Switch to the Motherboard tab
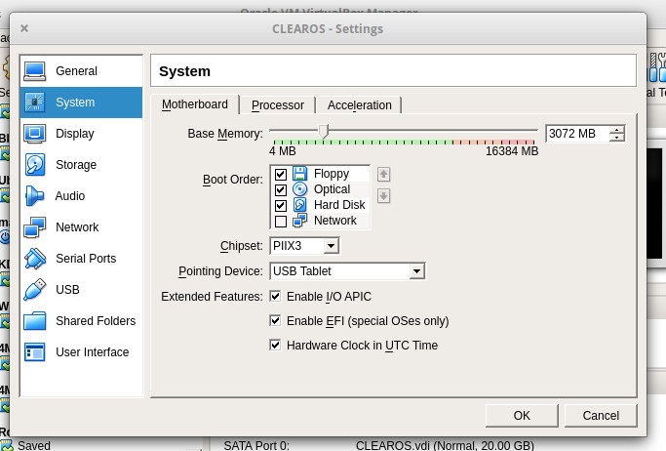The height and width of the screenshot is (451, 666). tap(195, 104)
